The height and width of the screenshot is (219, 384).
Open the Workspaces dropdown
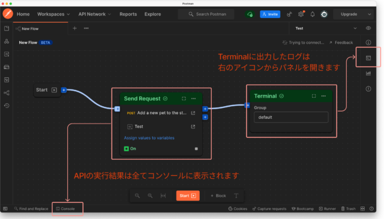[53, 14]
